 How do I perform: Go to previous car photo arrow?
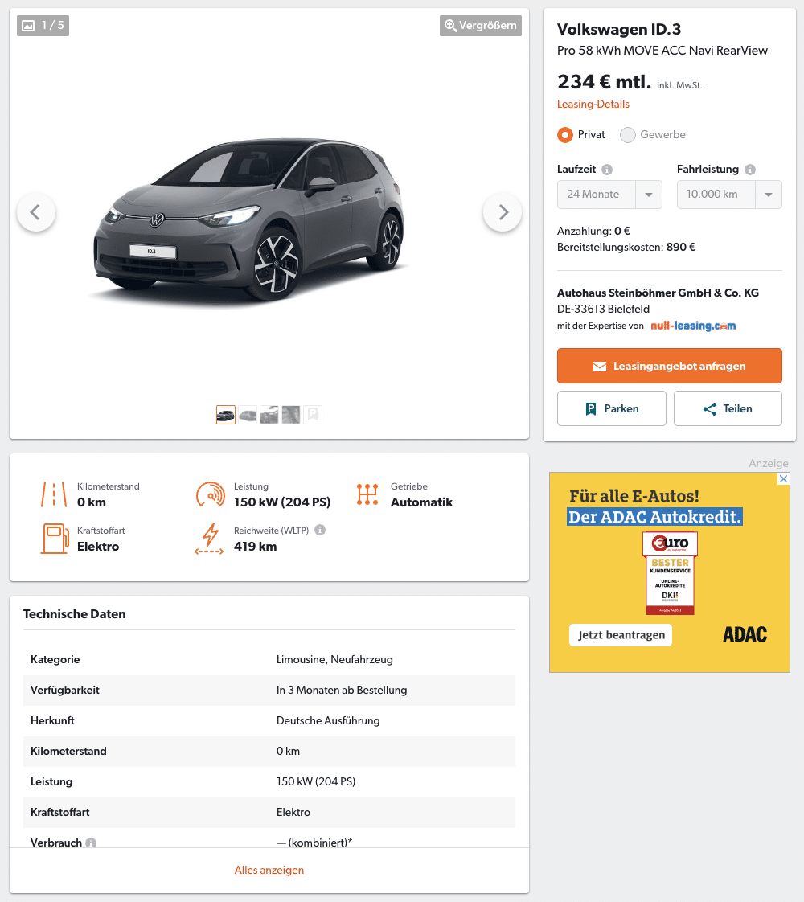click(36, 212)
